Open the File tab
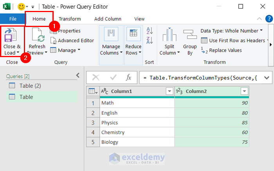Image resolution: width=274 pixels, height=171 pixels. coord(13,19)
